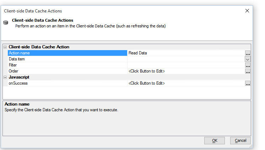Expand the Data item dropdown arrow
265x150 pixels.
click(248, 59)
